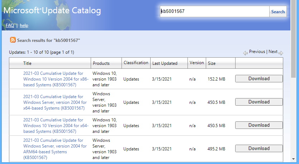
Task: Open Windows Server 2004 ARM64 update link
Action: click(55, 149)
